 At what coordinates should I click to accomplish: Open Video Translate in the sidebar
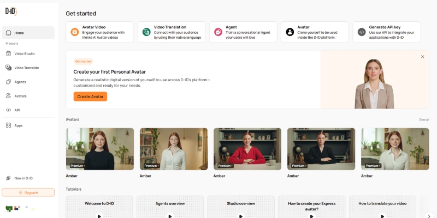tap(26, 68)
